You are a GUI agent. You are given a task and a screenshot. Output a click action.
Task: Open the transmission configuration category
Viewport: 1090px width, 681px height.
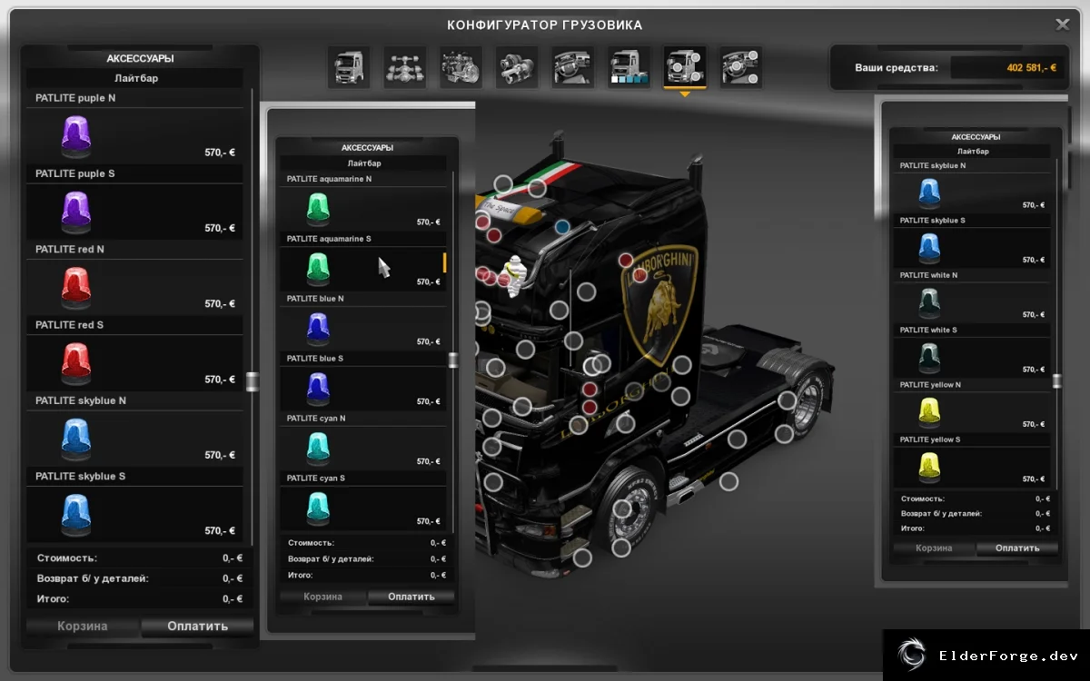517,67
